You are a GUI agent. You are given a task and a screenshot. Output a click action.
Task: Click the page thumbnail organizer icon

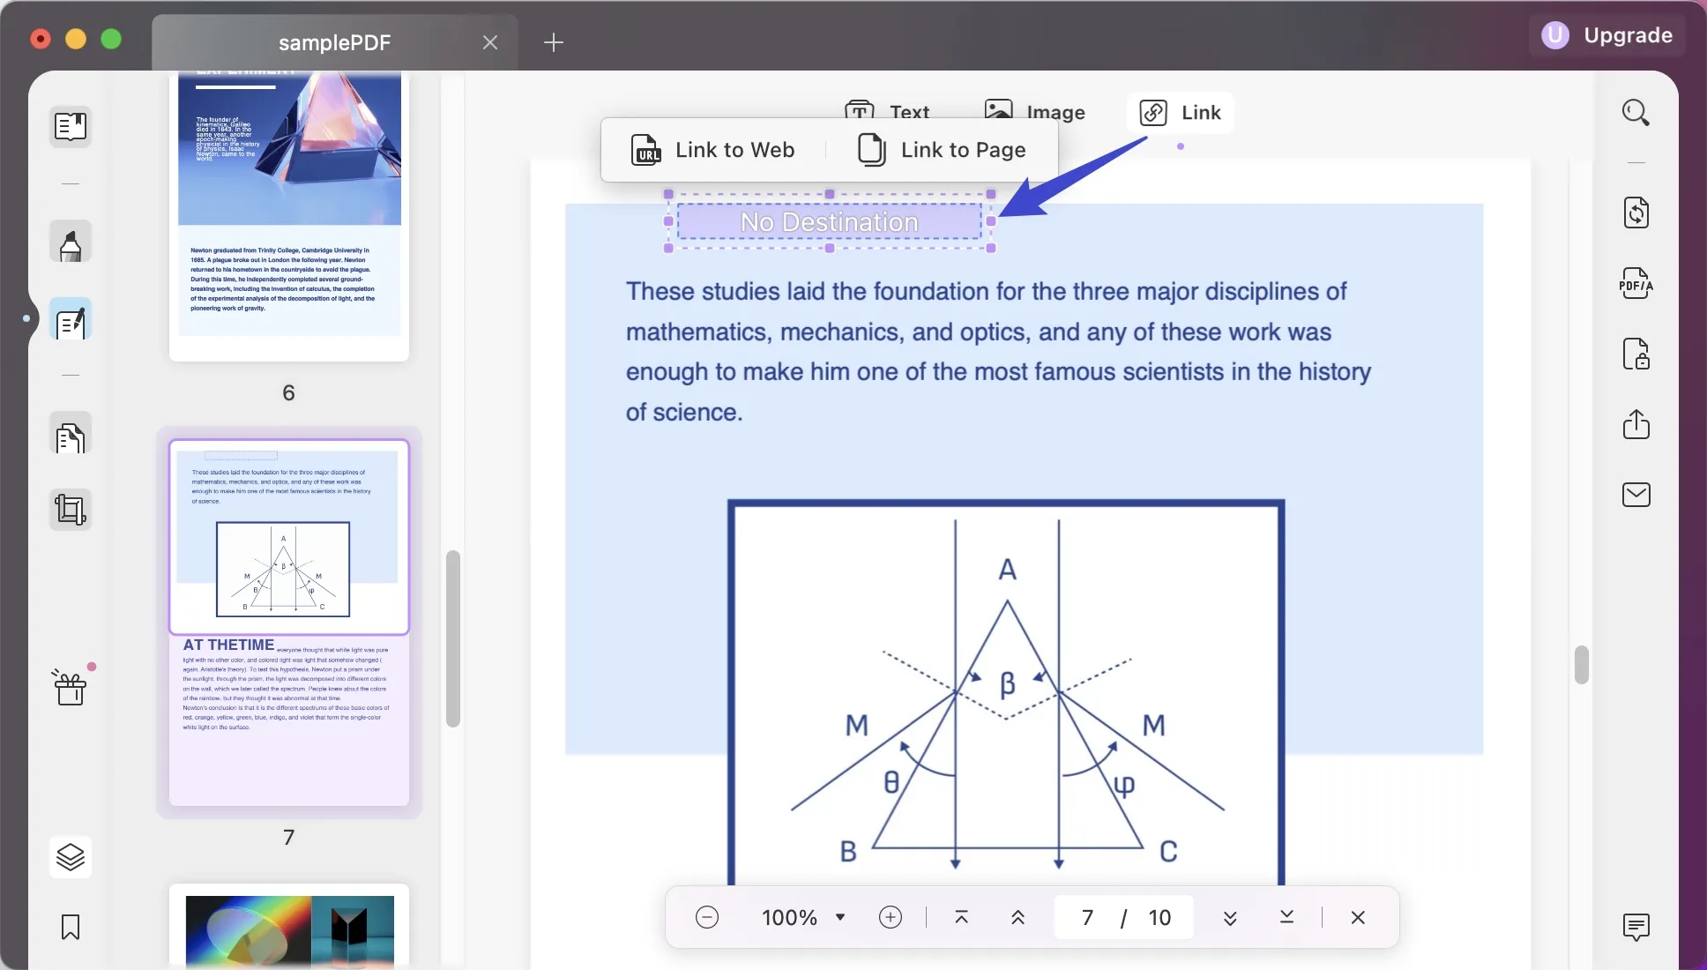click(71, 437)
